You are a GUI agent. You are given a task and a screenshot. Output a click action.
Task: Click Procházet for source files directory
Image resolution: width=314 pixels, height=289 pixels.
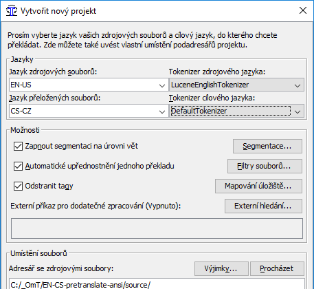pyautogui.click(x=277, y=268)
